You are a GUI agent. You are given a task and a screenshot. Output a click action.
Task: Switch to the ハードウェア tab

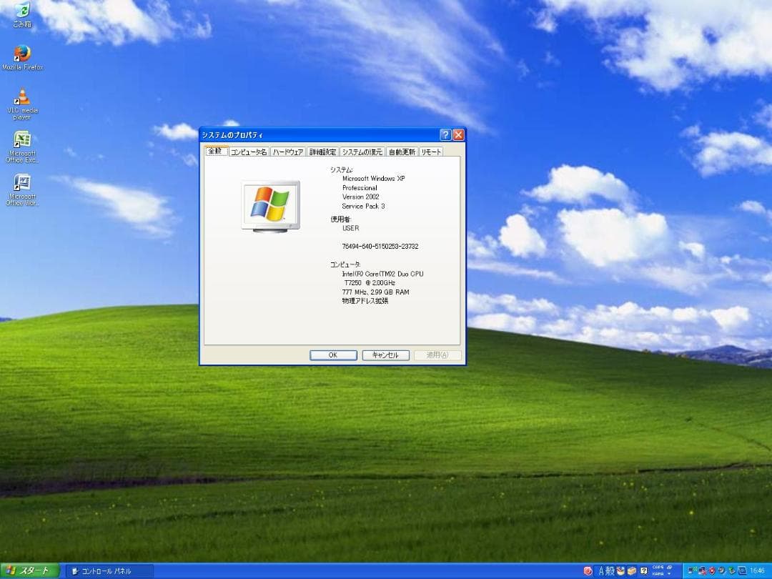pos(287,152)
